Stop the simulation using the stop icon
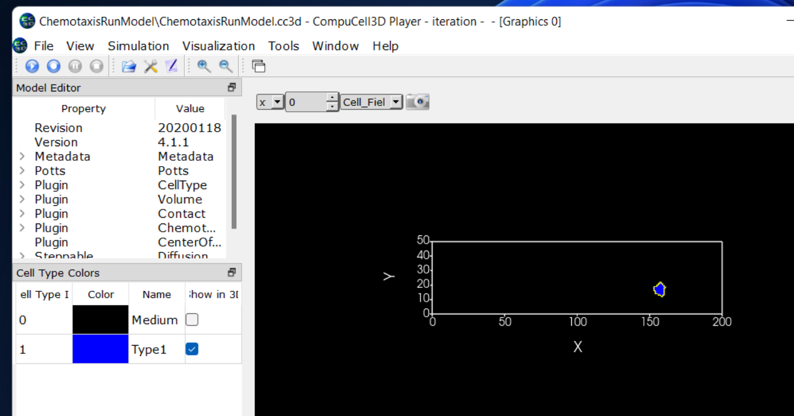This screenshot has width=794, height=416. [96, 66]
